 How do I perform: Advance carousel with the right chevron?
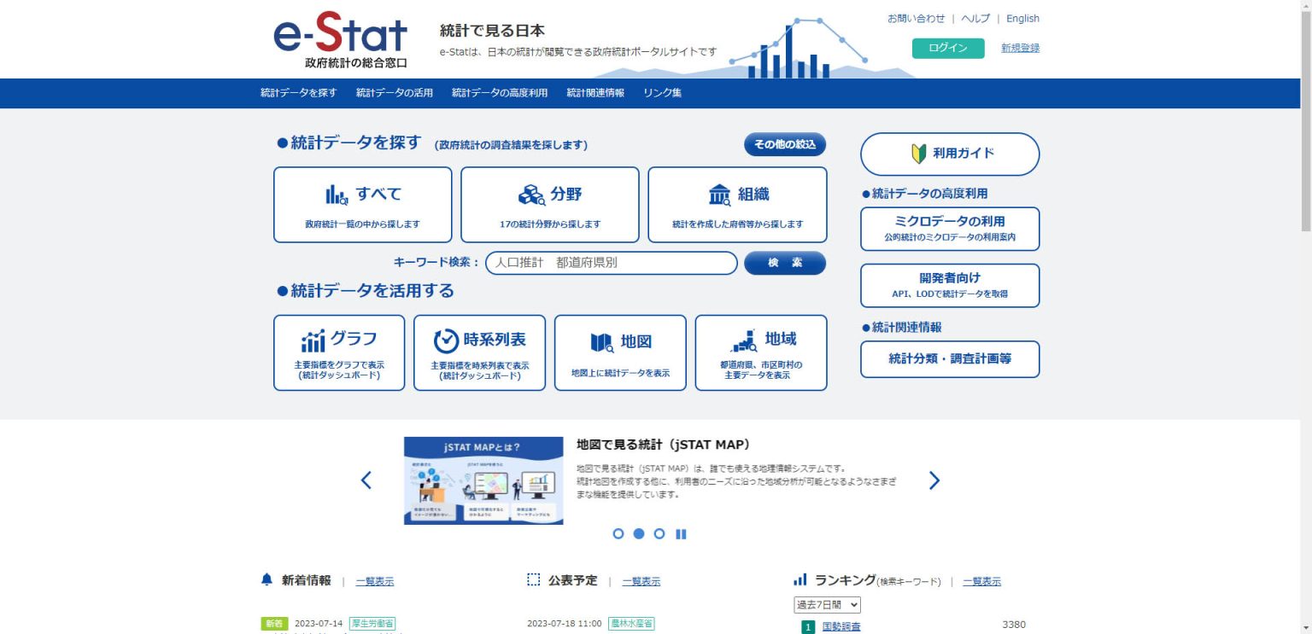pyautogui.click(x=934, y=480)
